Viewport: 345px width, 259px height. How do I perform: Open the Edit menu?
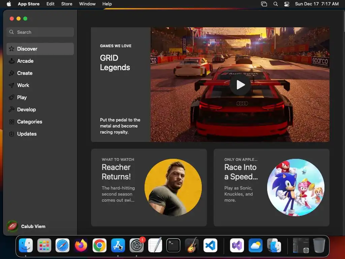coord(51,4)
